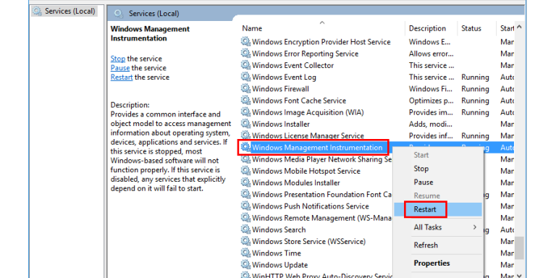Click gear icon beside Windows License Manager Service
This screenshot has height=278, width=556.
[245, 135]
